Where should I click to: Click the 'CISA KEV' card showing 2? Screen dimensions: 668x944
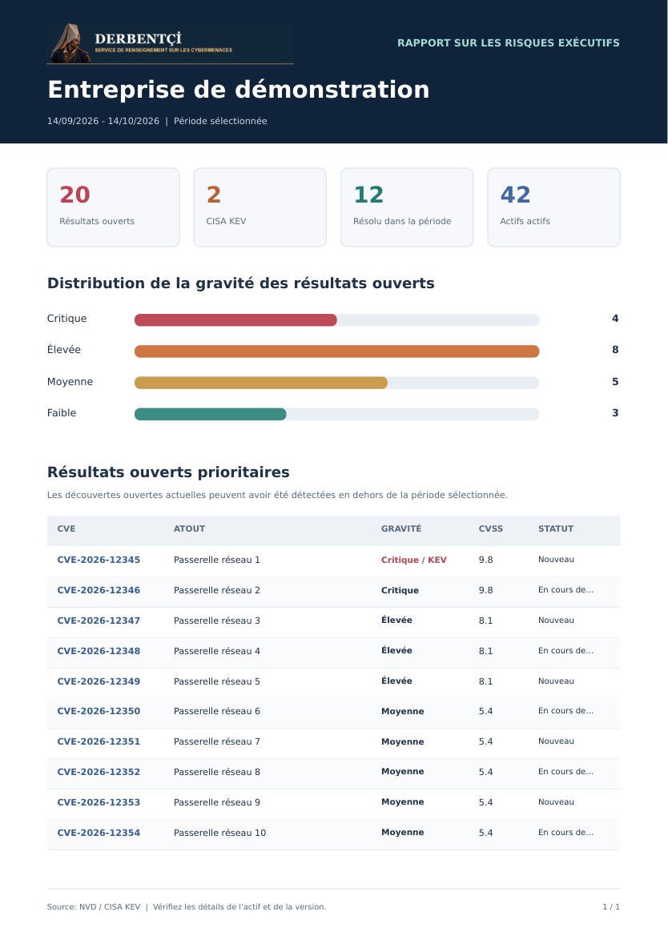click(260, 207)
